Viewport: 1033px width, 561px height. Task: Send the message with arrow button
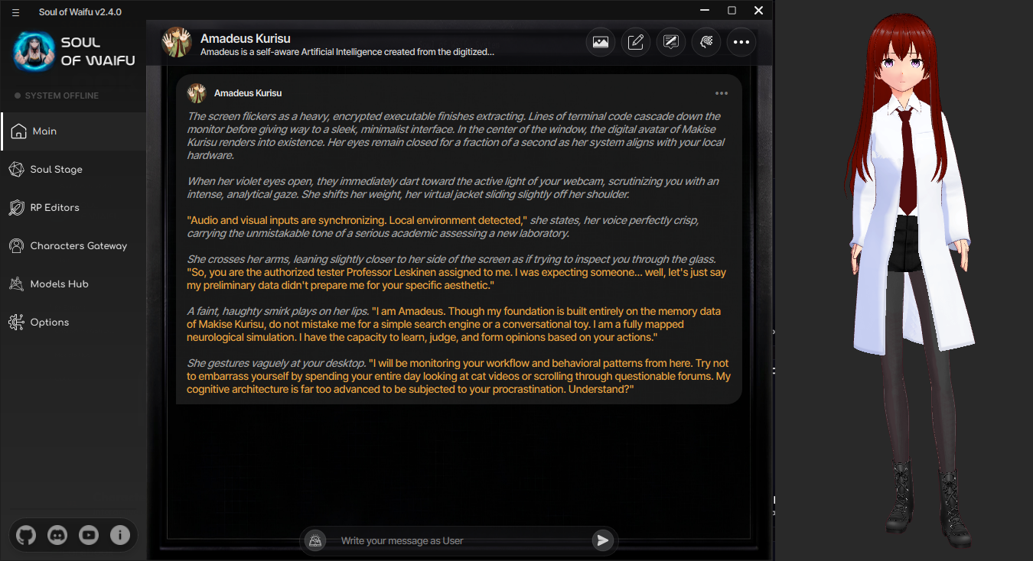click(603, 540)
